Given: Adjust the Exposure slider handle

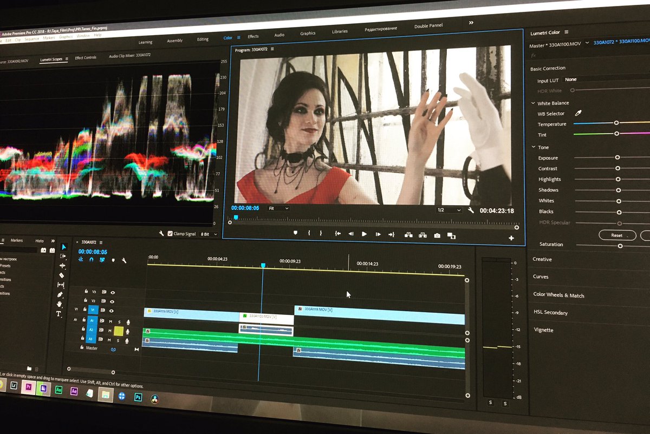Looking at the screenshot, I should 617,157.
